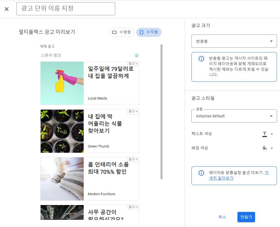Click the 취소 cancel button
Screen dimensions: 280x227
point(222,217)
